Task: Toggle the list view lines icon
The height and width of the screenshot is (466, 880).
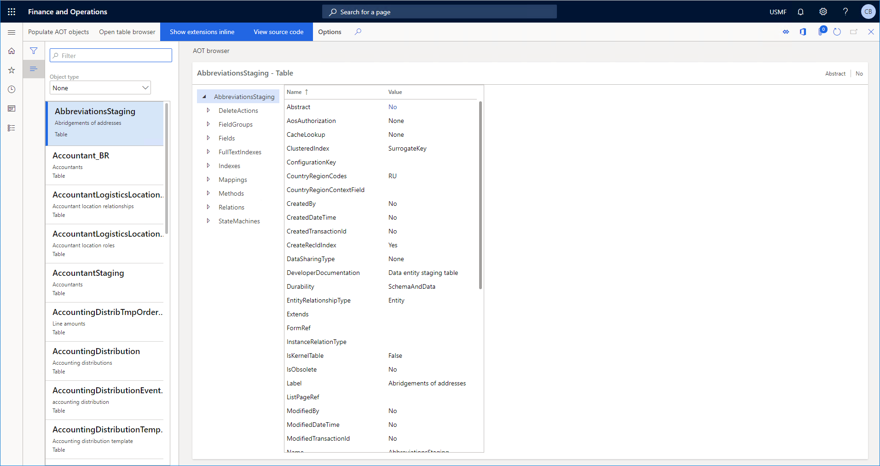Action: pyautogui.click(x=34, y=69)
